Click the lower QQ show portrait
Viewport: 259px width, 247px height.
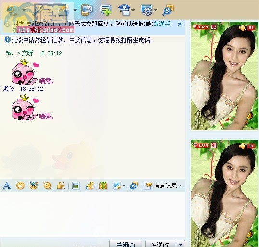pyautogui.click(x=224, y=193)
